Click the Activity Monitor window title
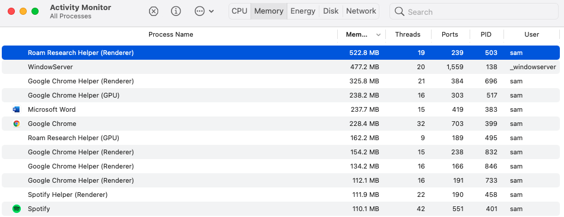The image size is (564, 217). pos(81,8)
